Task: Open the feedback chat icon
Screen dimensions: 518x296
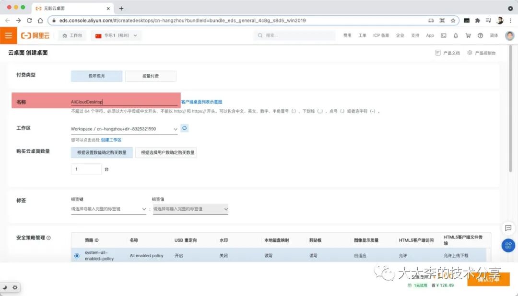Action: pyautogui.click(x=508, y=228)
